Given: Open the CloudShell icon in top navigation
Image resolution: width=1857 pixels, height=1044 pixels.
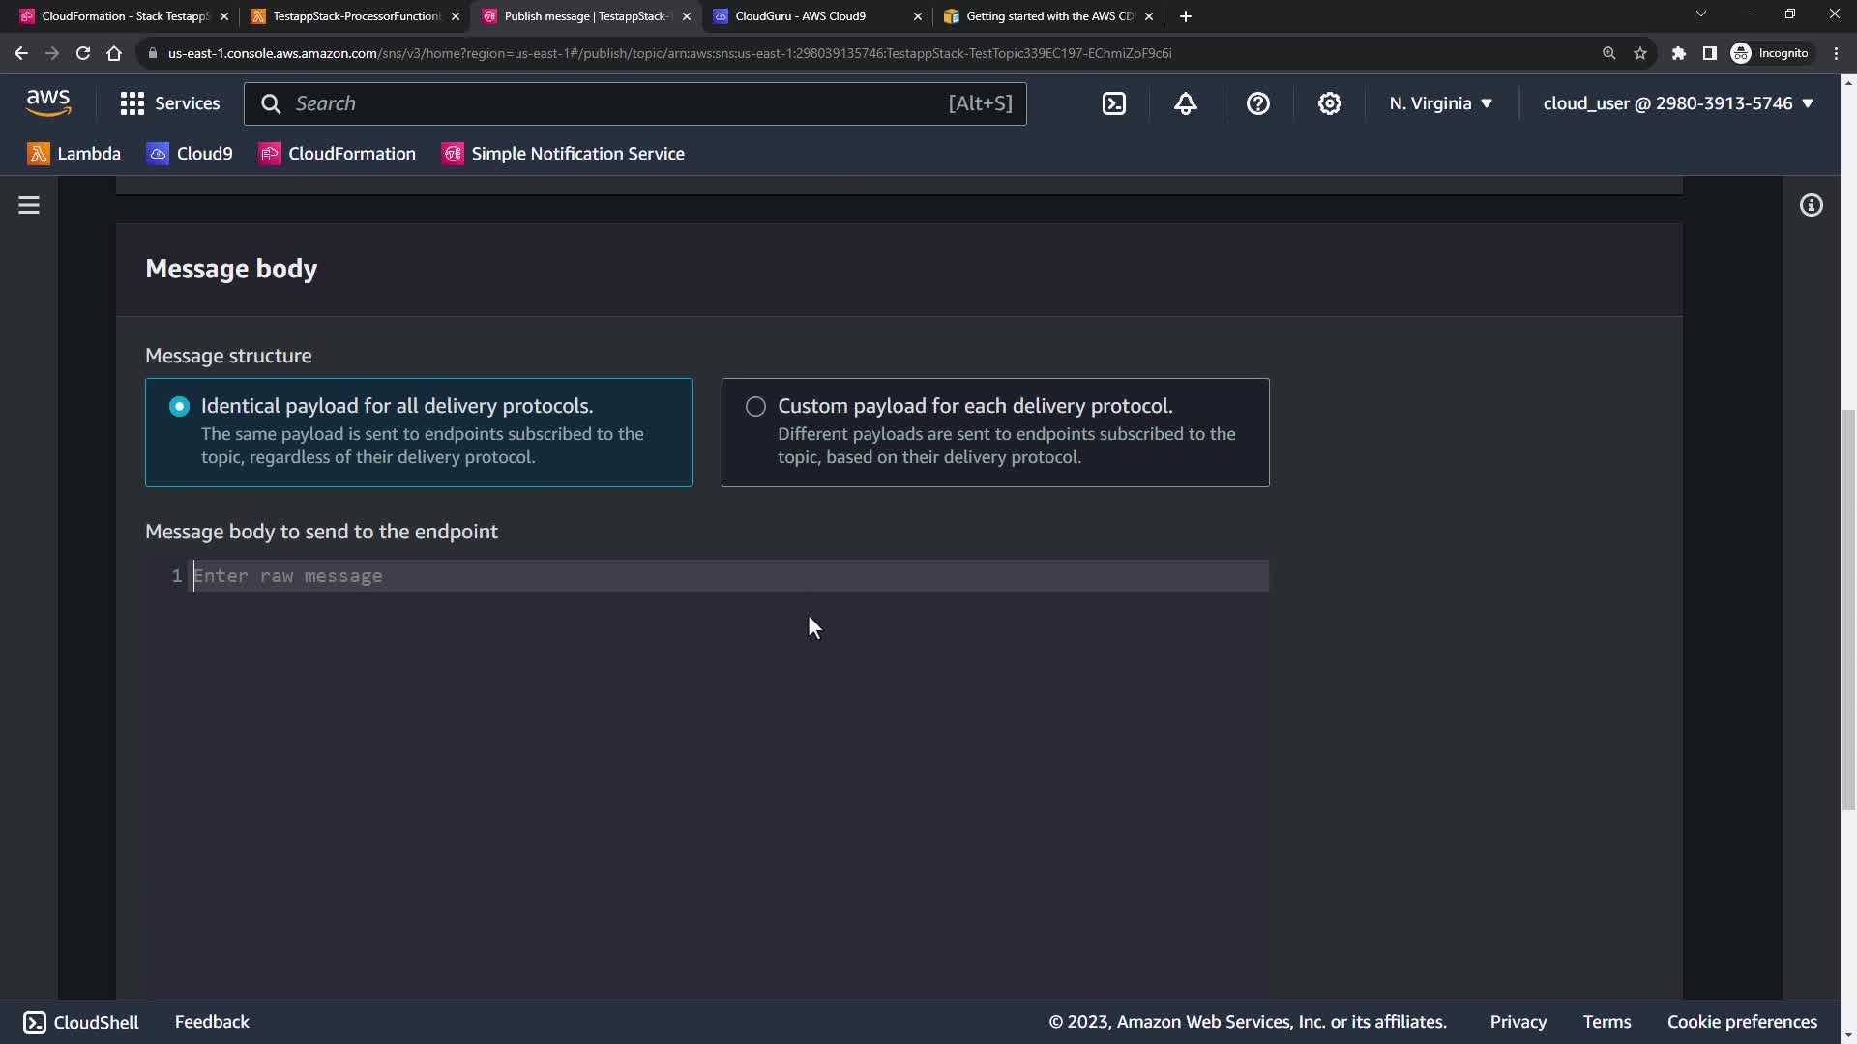Looking at the screenshot, I should pyautogui.click(x=1114, y=103).
